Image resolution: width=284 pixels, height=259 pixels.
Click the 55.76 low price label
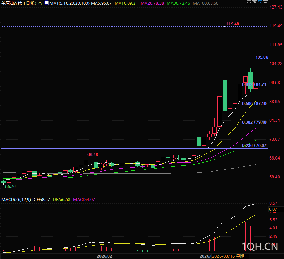[x=10, y=187]
